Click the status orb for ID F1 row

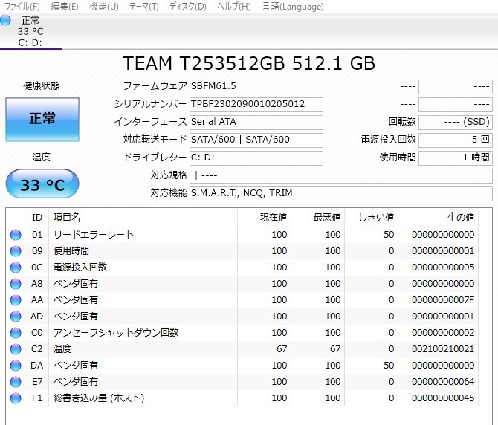[16, 398]
